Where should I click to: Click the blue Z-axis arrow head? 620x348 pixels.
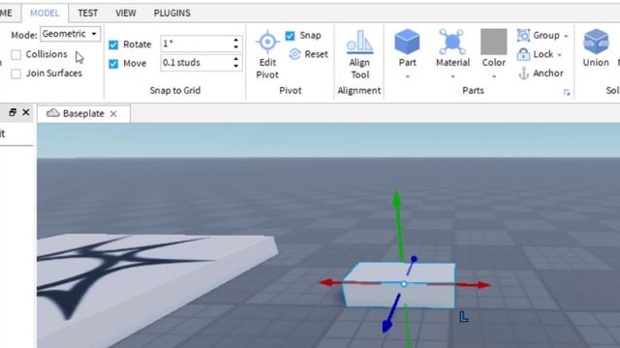click(387, 326)
